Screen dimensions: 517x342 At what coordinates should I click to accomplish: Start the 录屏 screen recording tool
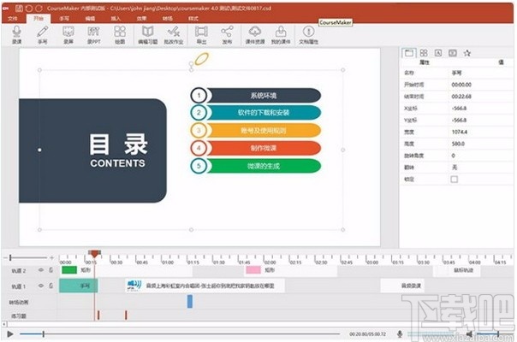coord(68,34)
